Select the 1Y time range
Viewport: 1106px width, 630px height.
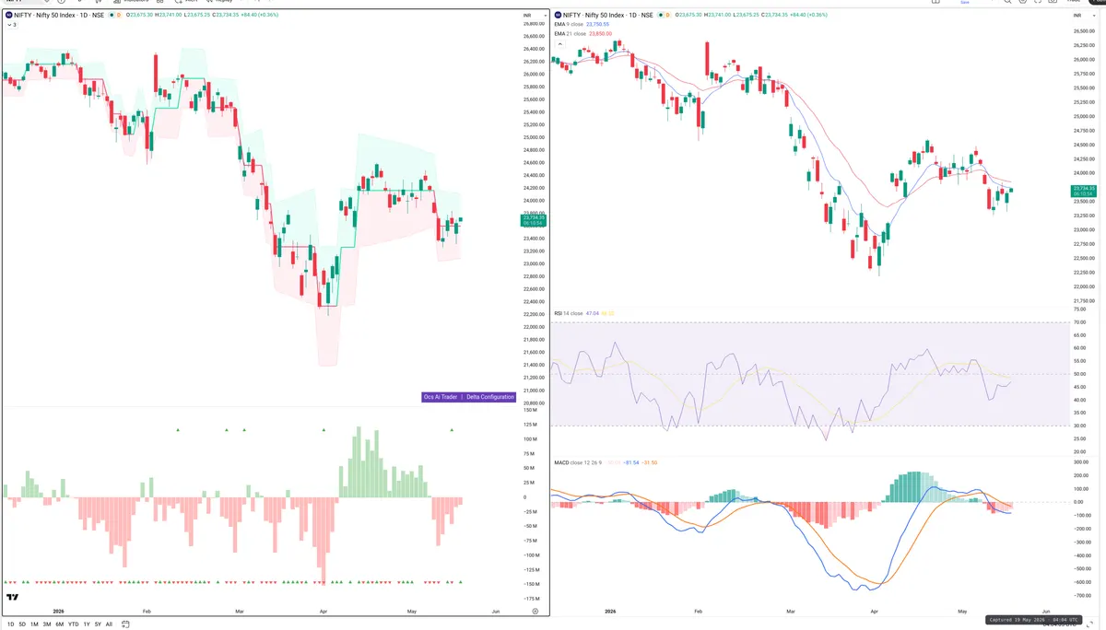pyautogui.click(x=87, y=624)
